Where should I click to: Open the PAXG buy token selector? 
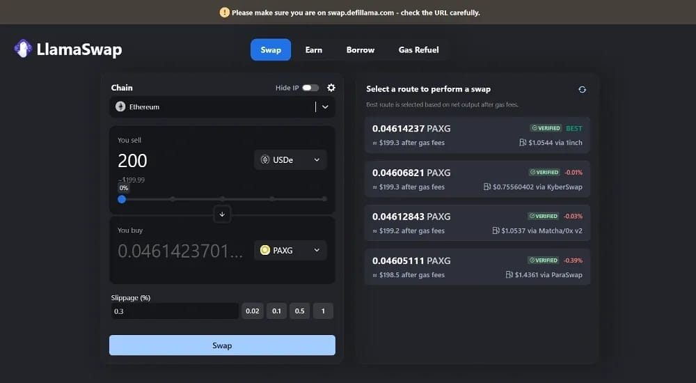pos(290,250)
